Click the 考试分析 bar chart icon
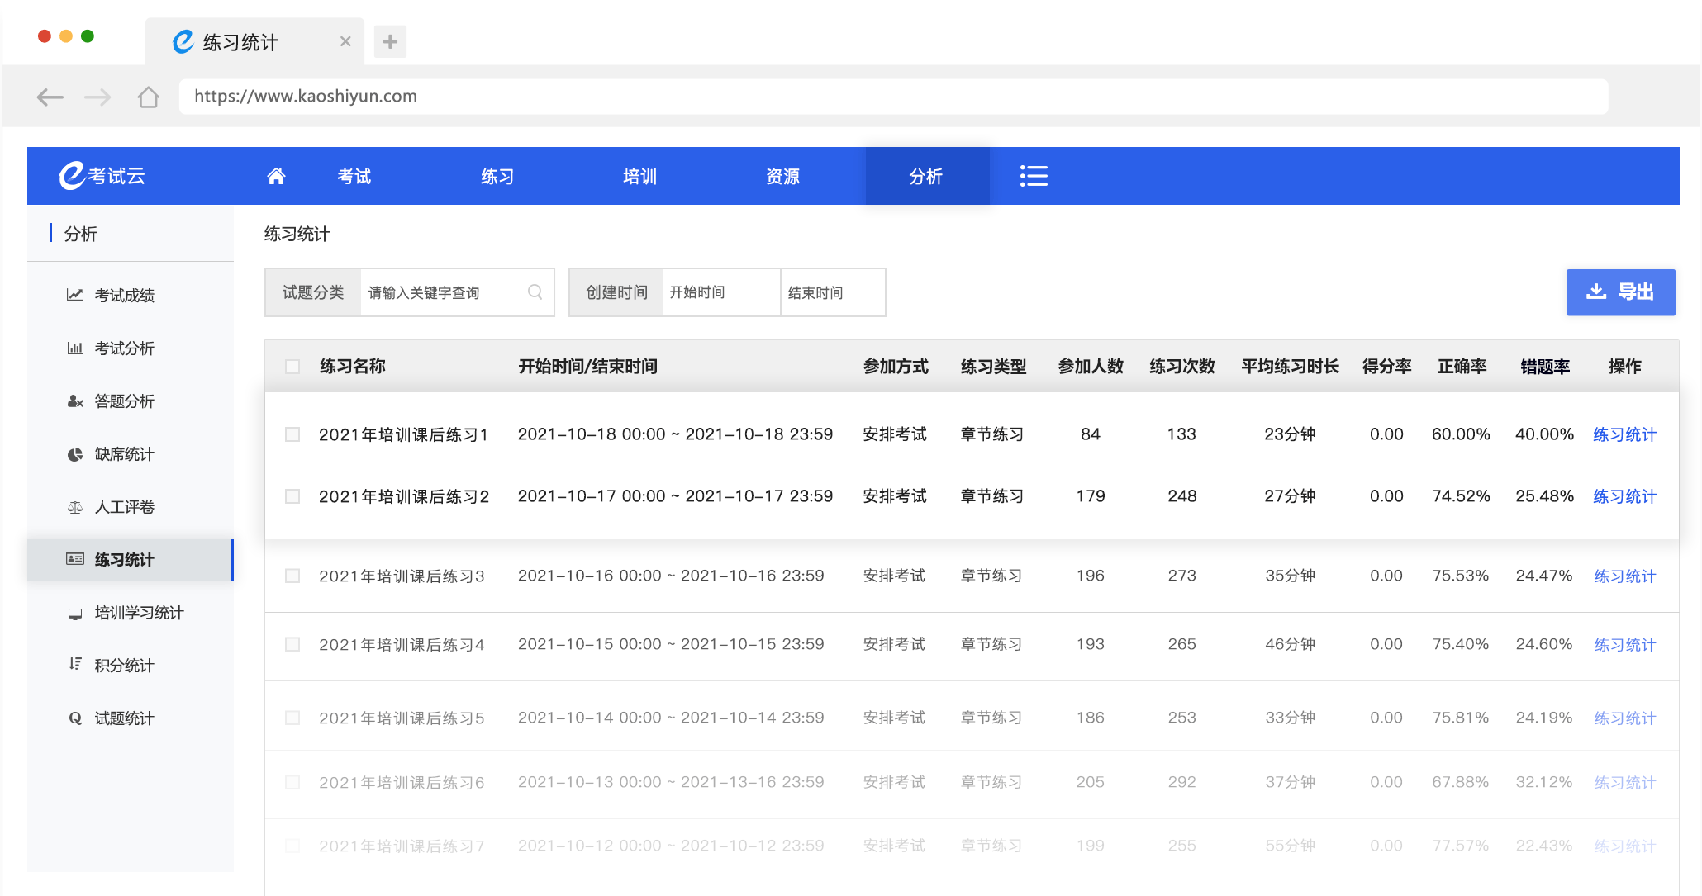 (x=74, y=348)
